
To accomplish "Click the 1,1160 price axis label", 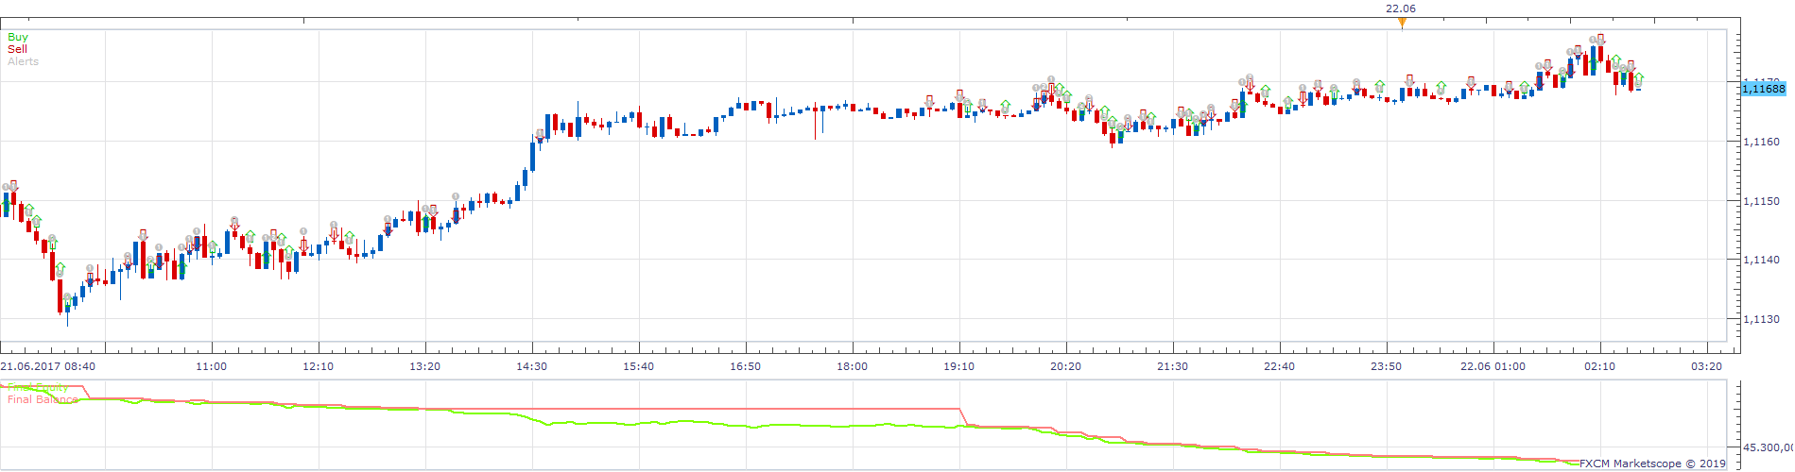I will [x=1762, y=142].
